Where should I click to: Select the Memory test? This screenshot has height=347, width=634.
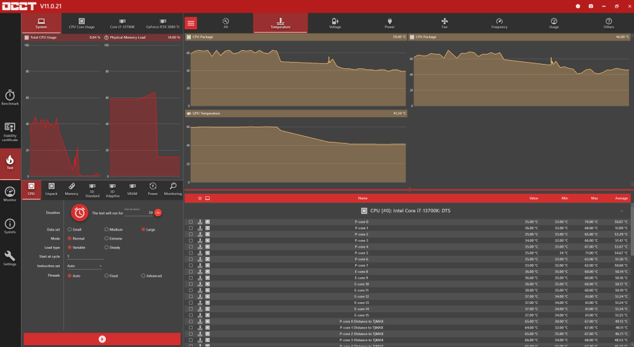[x=72, y=189]
